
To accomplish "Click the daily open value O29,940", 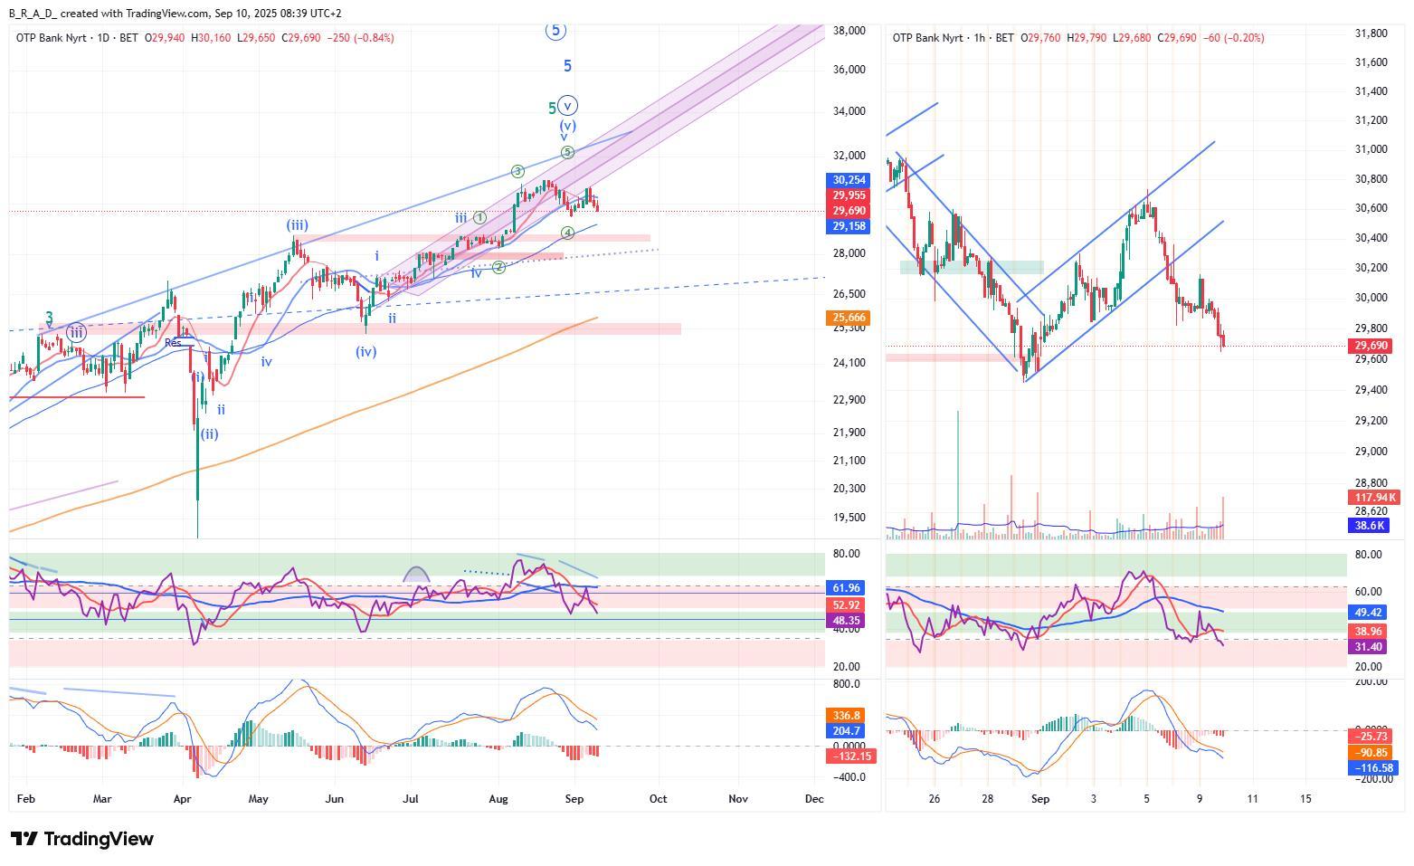I will tap(165, 38).
